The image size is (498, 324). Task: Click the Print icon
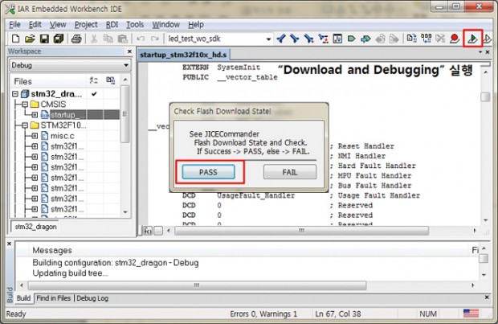click(76, 39)
